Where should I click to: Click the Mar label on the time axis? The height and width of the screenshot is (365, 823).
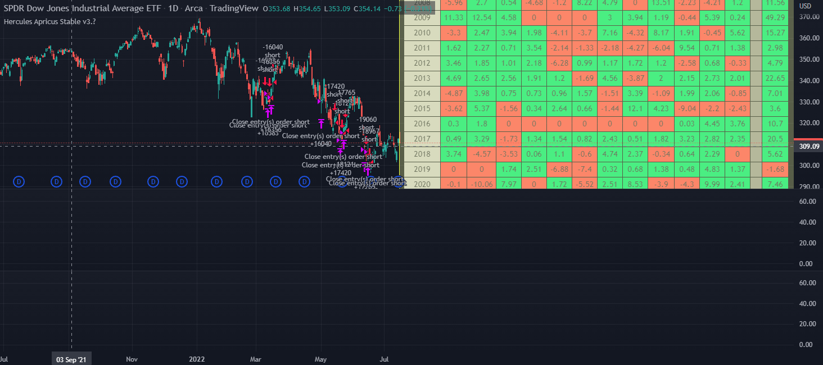click(256, 358)
